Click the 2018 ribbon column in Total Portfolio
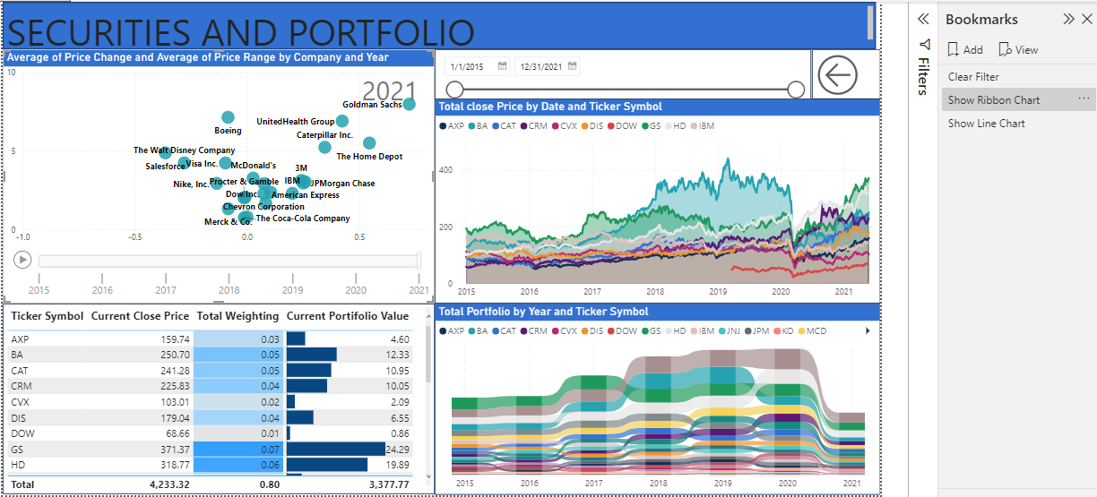The width and height of the screenshot is (1097, 497). pos(659,414)
